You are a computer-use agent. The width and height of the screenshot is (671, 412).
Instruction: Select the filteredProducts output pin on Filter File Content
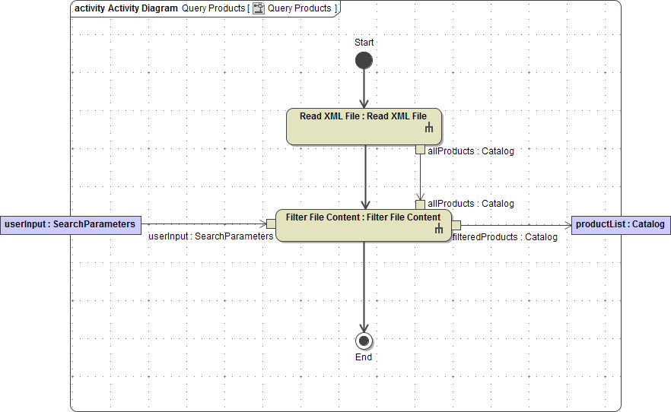456,223
